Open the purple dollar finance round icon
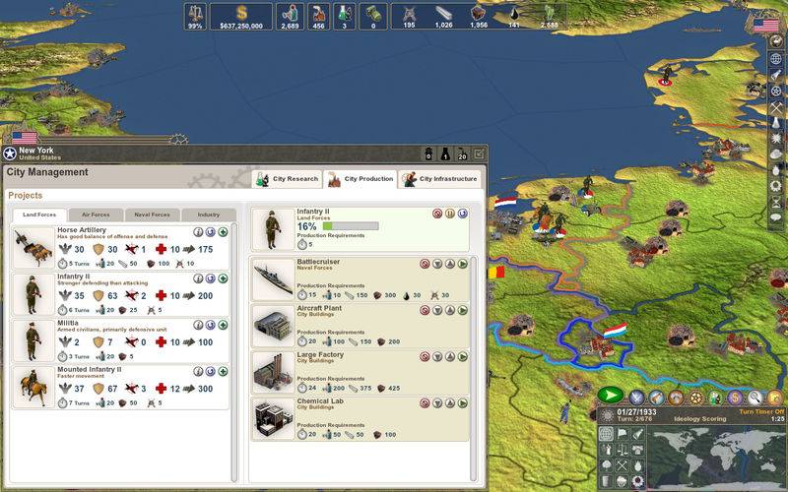Image resolution: width=788 pixels, height=492 pixels. [734, 398]
